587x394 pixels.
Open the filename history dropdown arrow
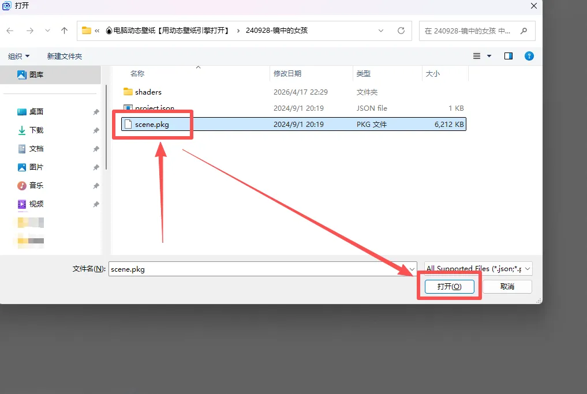point(412,269)
